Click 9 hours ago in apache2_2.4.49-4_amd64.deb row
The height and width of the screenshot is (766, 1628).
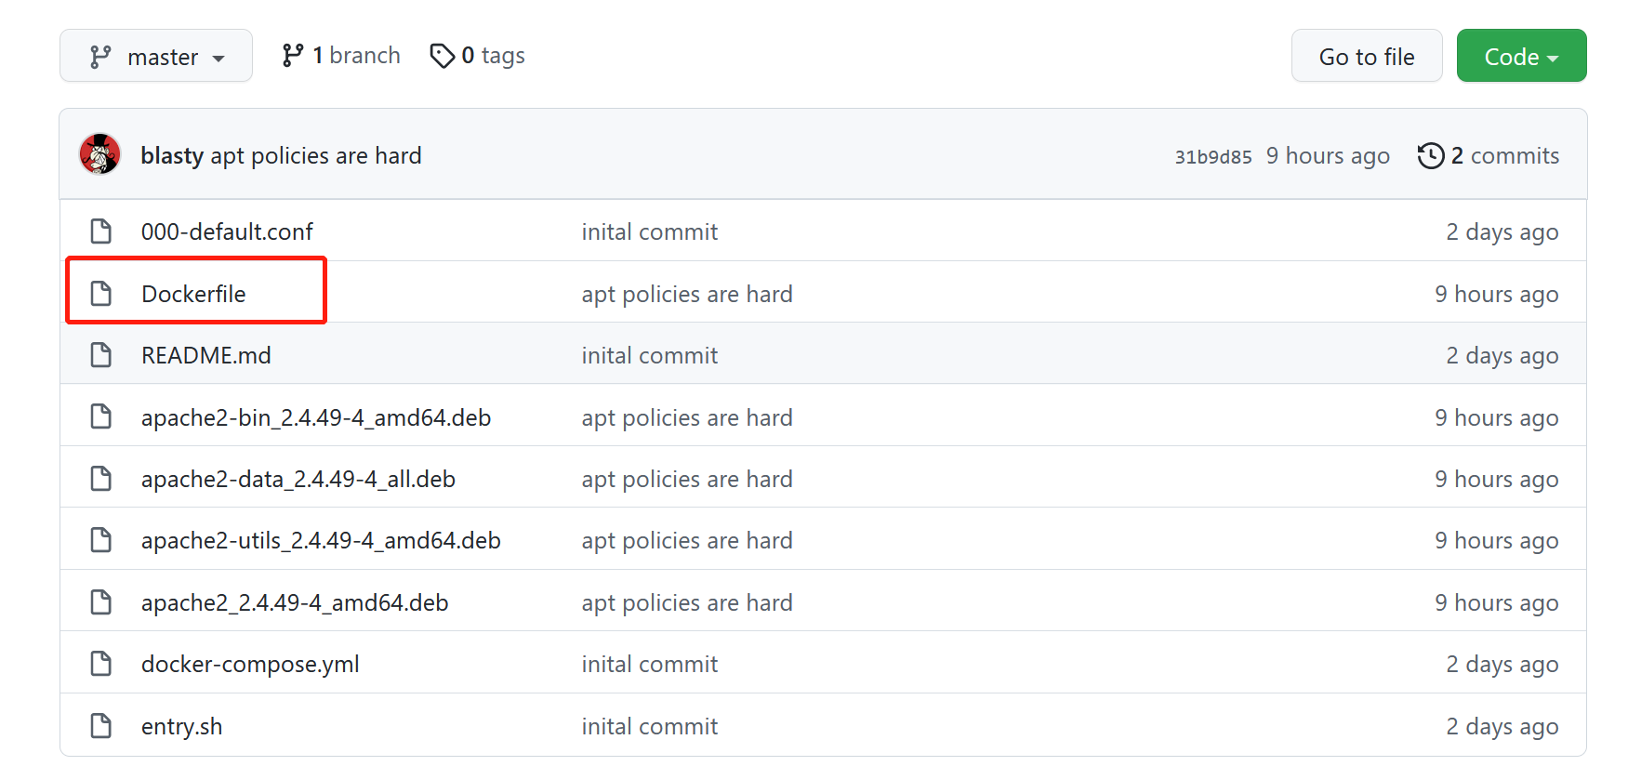(1497, 602)
